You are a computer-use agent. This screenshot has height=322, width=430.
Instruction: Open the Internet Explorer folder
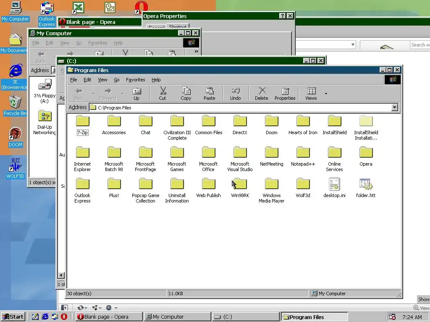(82, 159)
